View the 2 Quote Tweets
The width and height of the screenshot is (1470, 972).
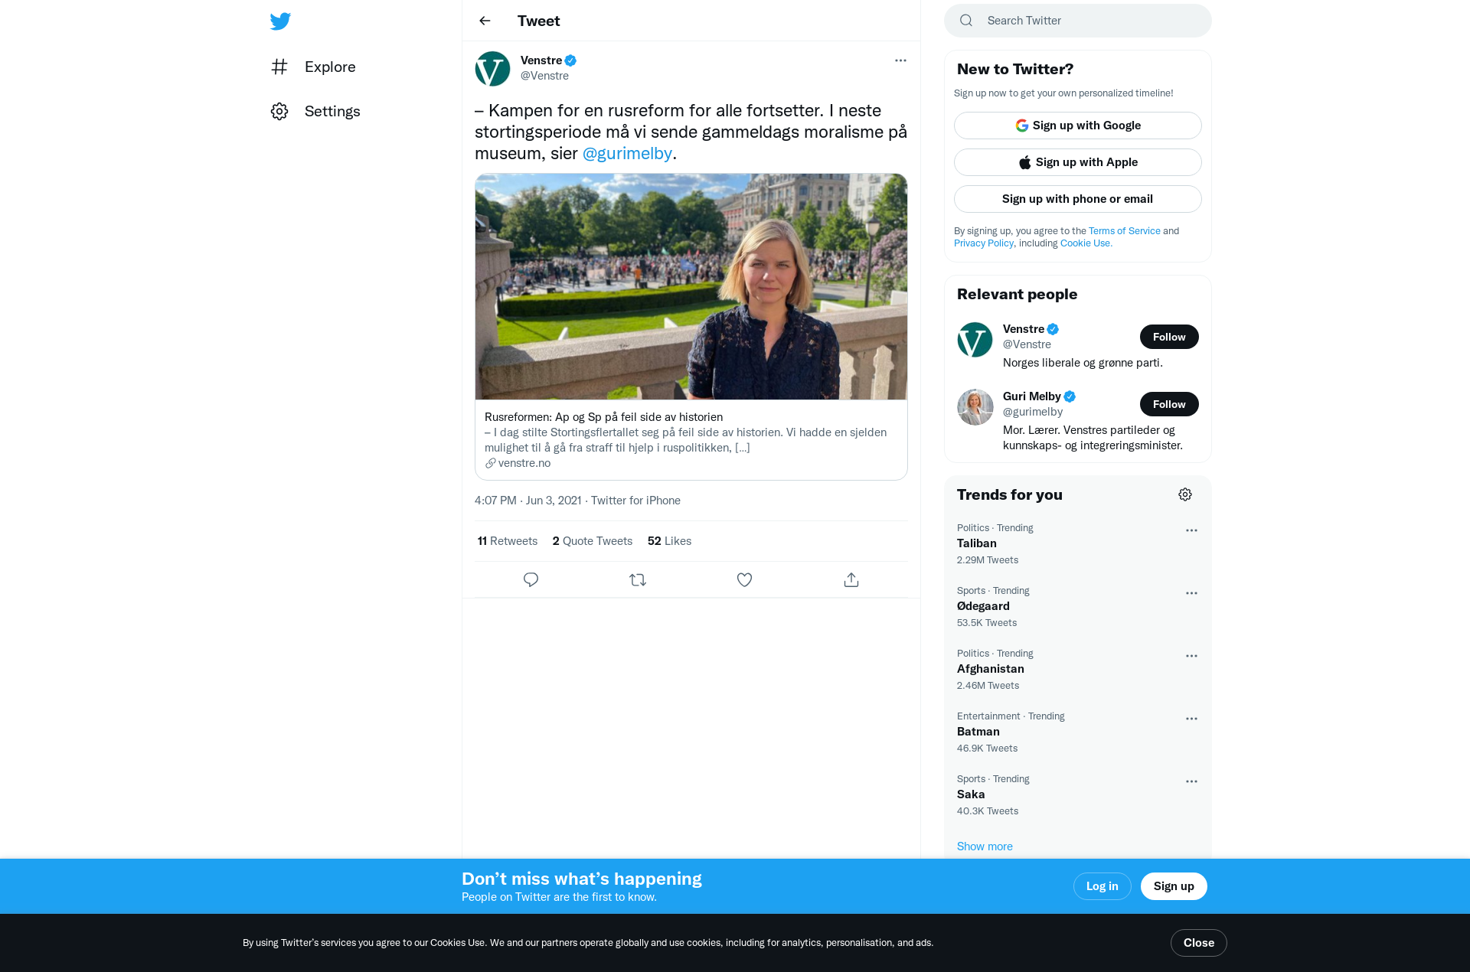(593, 541)
